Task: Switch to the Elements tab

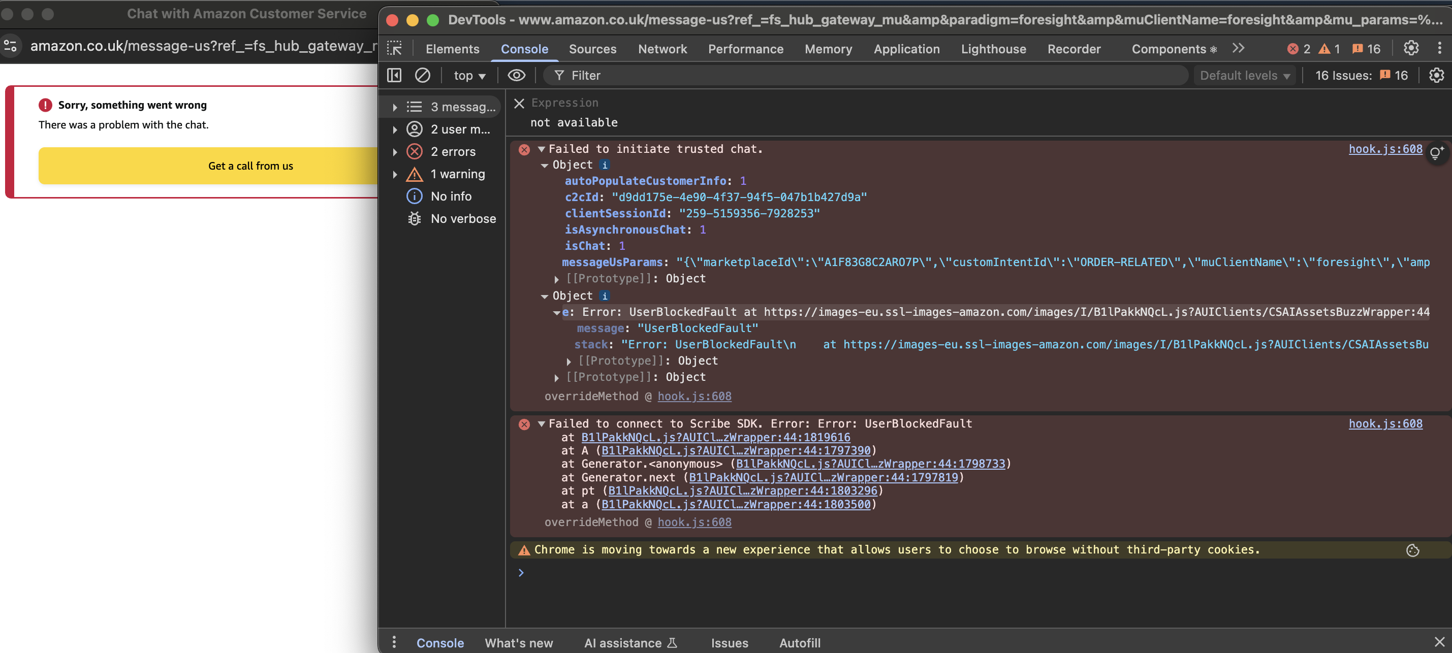Action: pos(452,49)
